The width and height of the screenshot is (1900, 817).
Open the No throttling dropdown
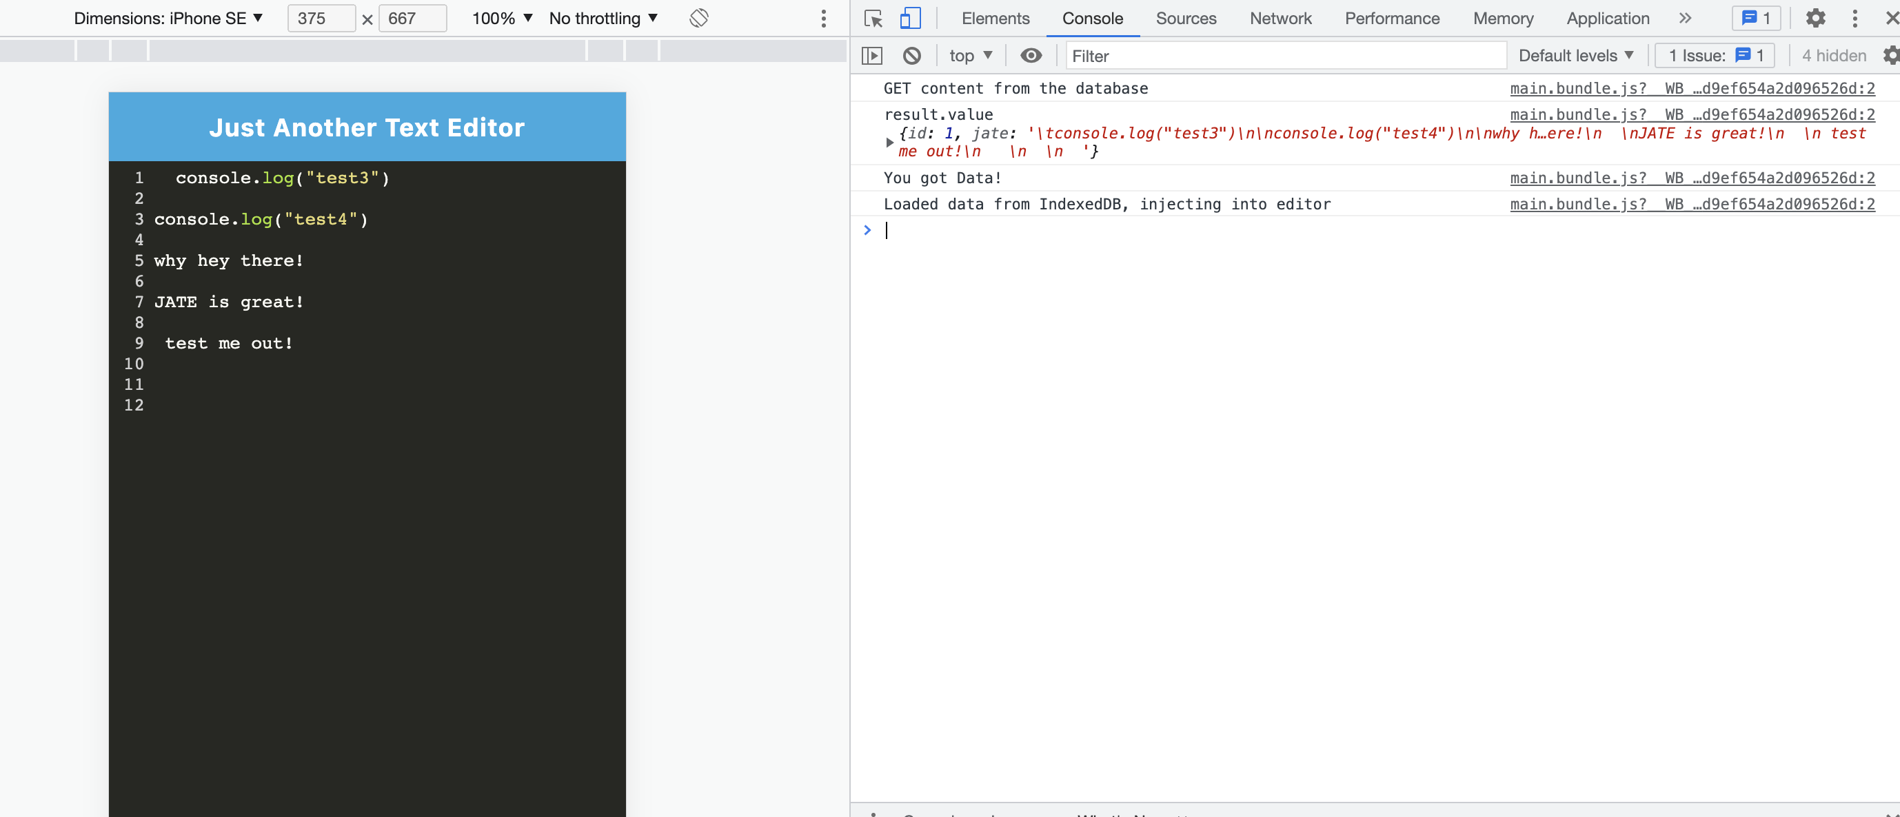click(603, 19)
